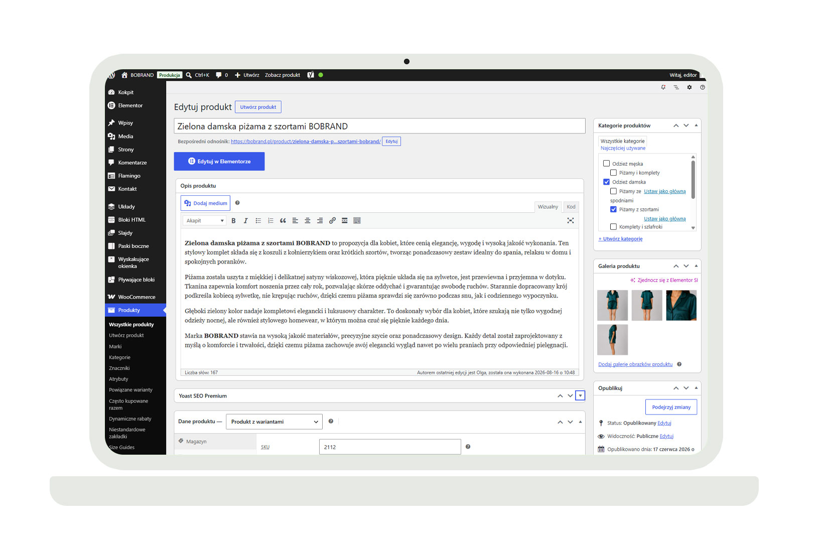Viewport: 823px width, 542px height.
Task: Go to the BOBRAND site home icon
Action: coord(124,75)
